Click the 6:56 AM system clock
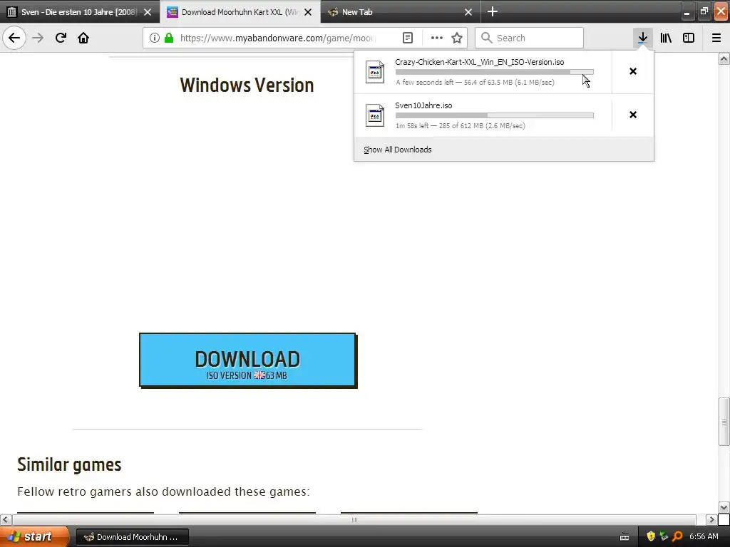 [x=704, y=536]
